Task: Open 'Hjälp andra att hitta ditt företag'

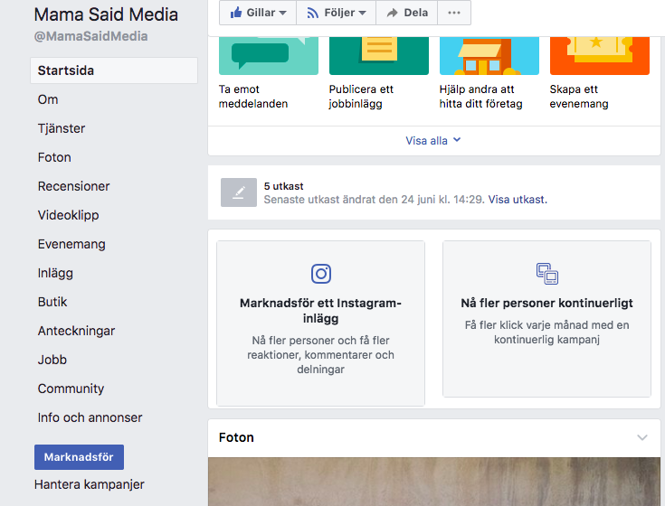Action: click(480, 97)
